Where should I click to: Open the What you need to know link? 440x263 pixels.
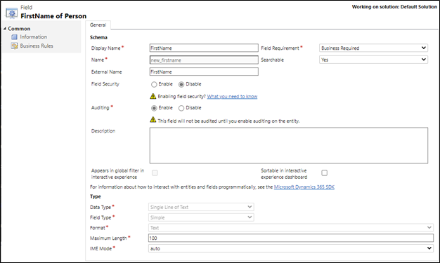tap(232, 96)
